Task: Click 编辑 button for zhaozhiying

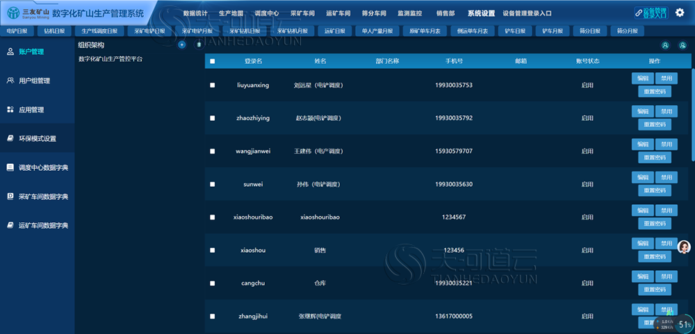Action: click(643, 111)
